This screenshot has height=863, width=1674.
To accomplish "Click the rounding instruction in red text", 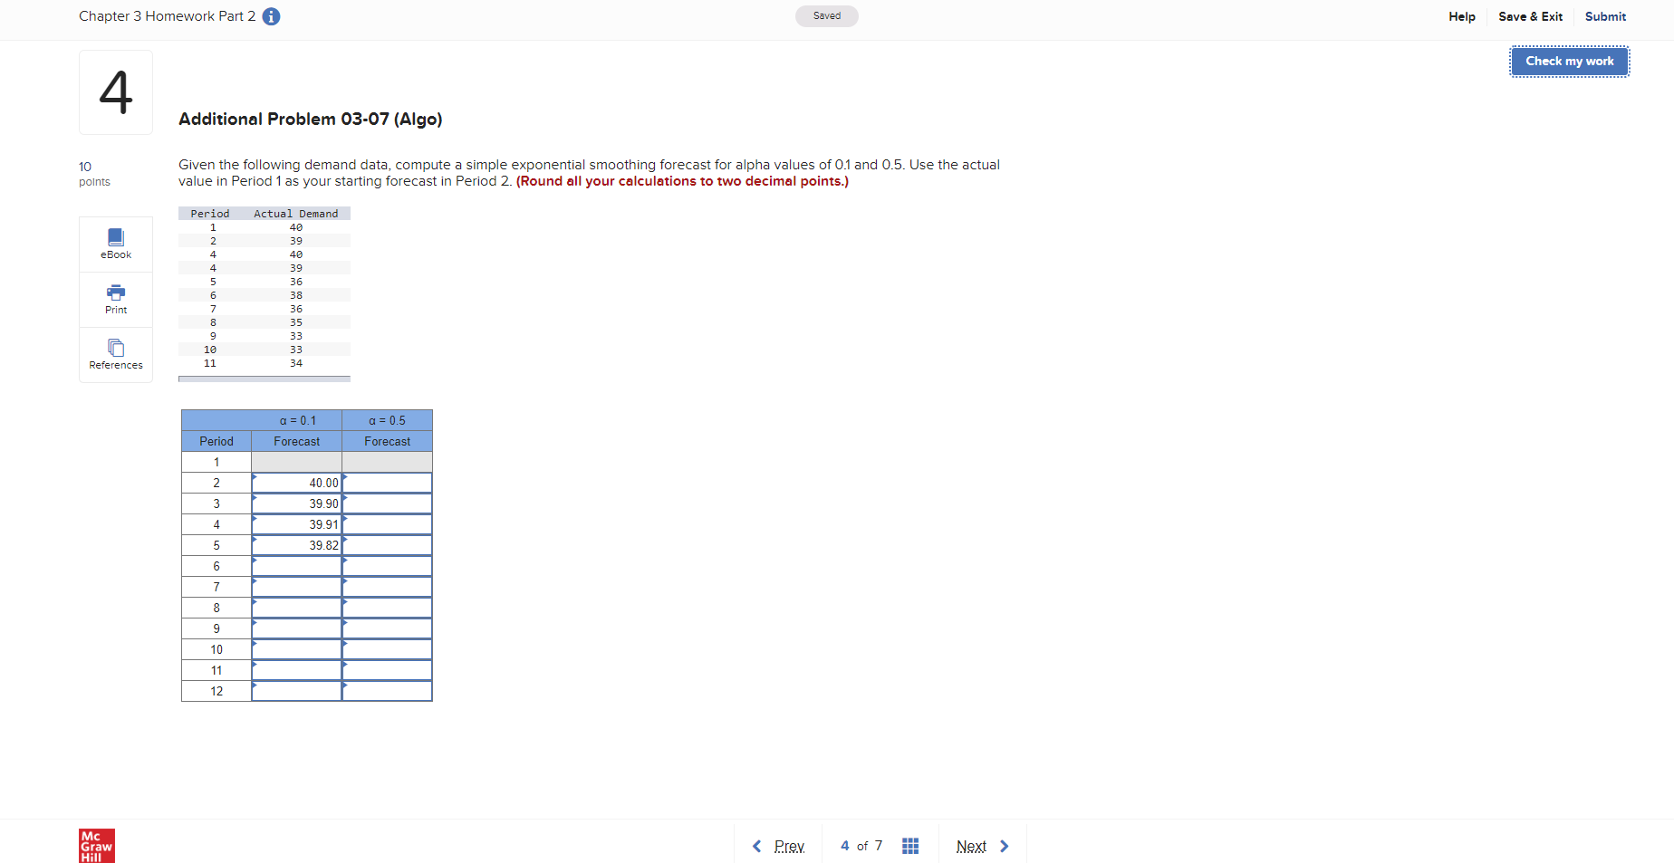I will (x=682, y=181).
